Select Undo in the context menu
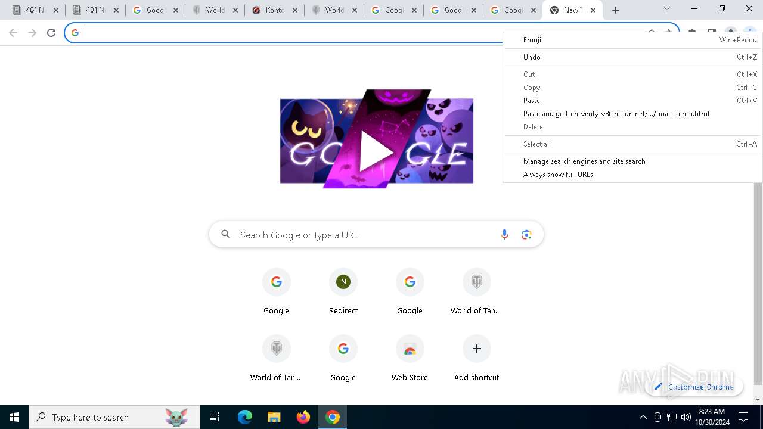The image size is (763, 429). [x=632, y=57]
